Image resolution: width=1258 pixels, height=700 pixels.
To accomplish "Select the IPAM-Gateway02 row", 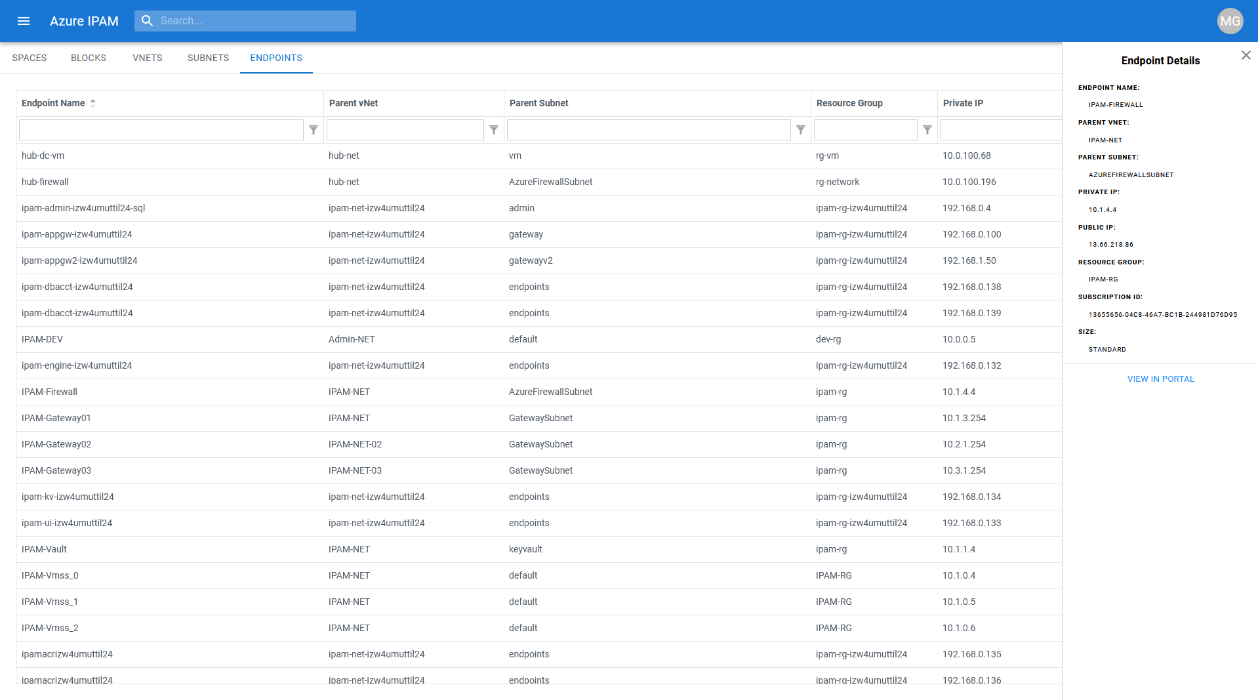I will coord(538,444).
